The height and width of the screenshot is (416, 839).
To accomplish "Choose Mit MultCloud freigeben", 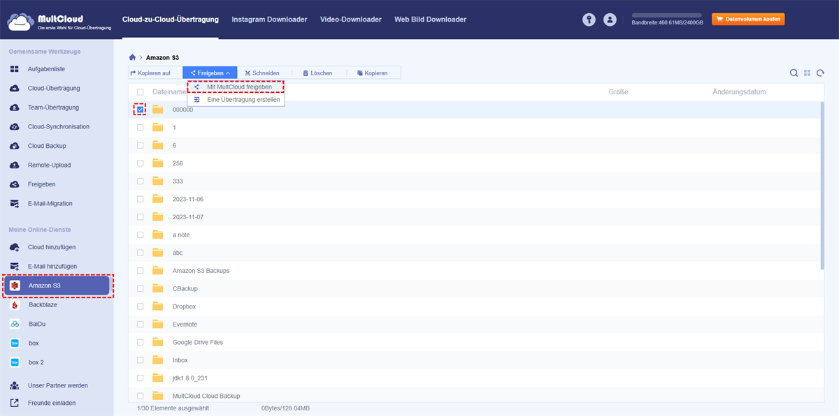I will click(236, 87).
